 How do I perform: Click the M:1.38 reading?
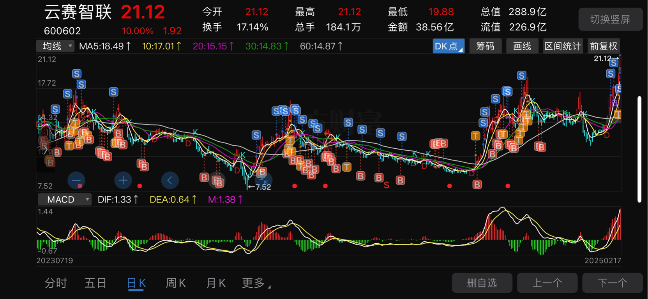(x=225, y=200)
